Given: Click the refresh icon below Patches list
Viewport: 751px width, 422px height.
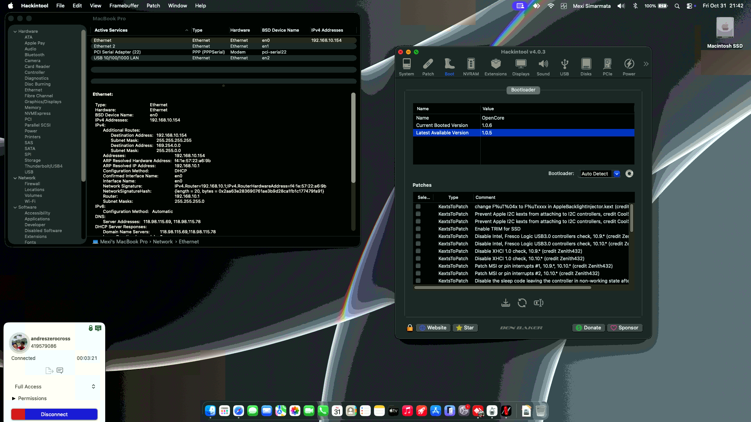Looking at the screenshot, I should (x=522, y=303).
